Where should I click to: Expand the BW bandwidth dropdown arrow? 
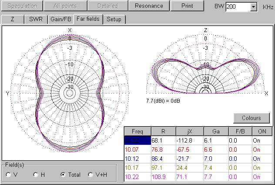[x=254, y=7]
